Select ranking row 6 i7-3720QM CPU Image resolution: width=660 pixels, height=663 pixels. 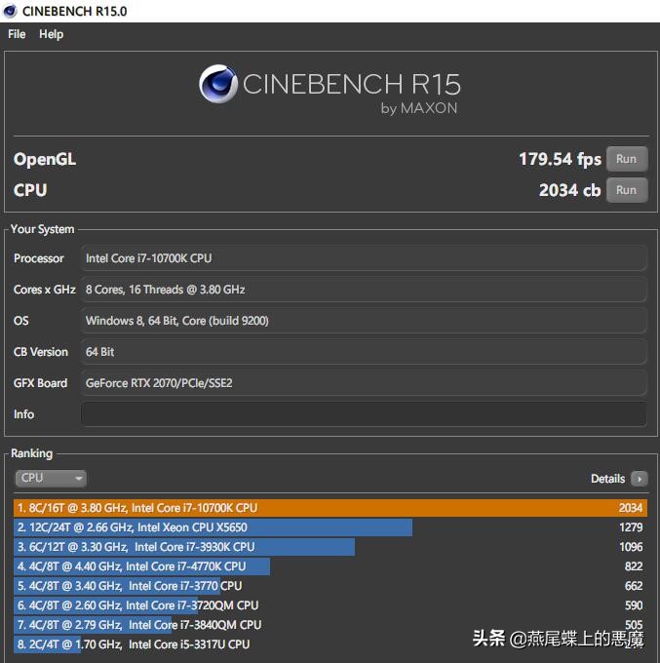(330, 605)
